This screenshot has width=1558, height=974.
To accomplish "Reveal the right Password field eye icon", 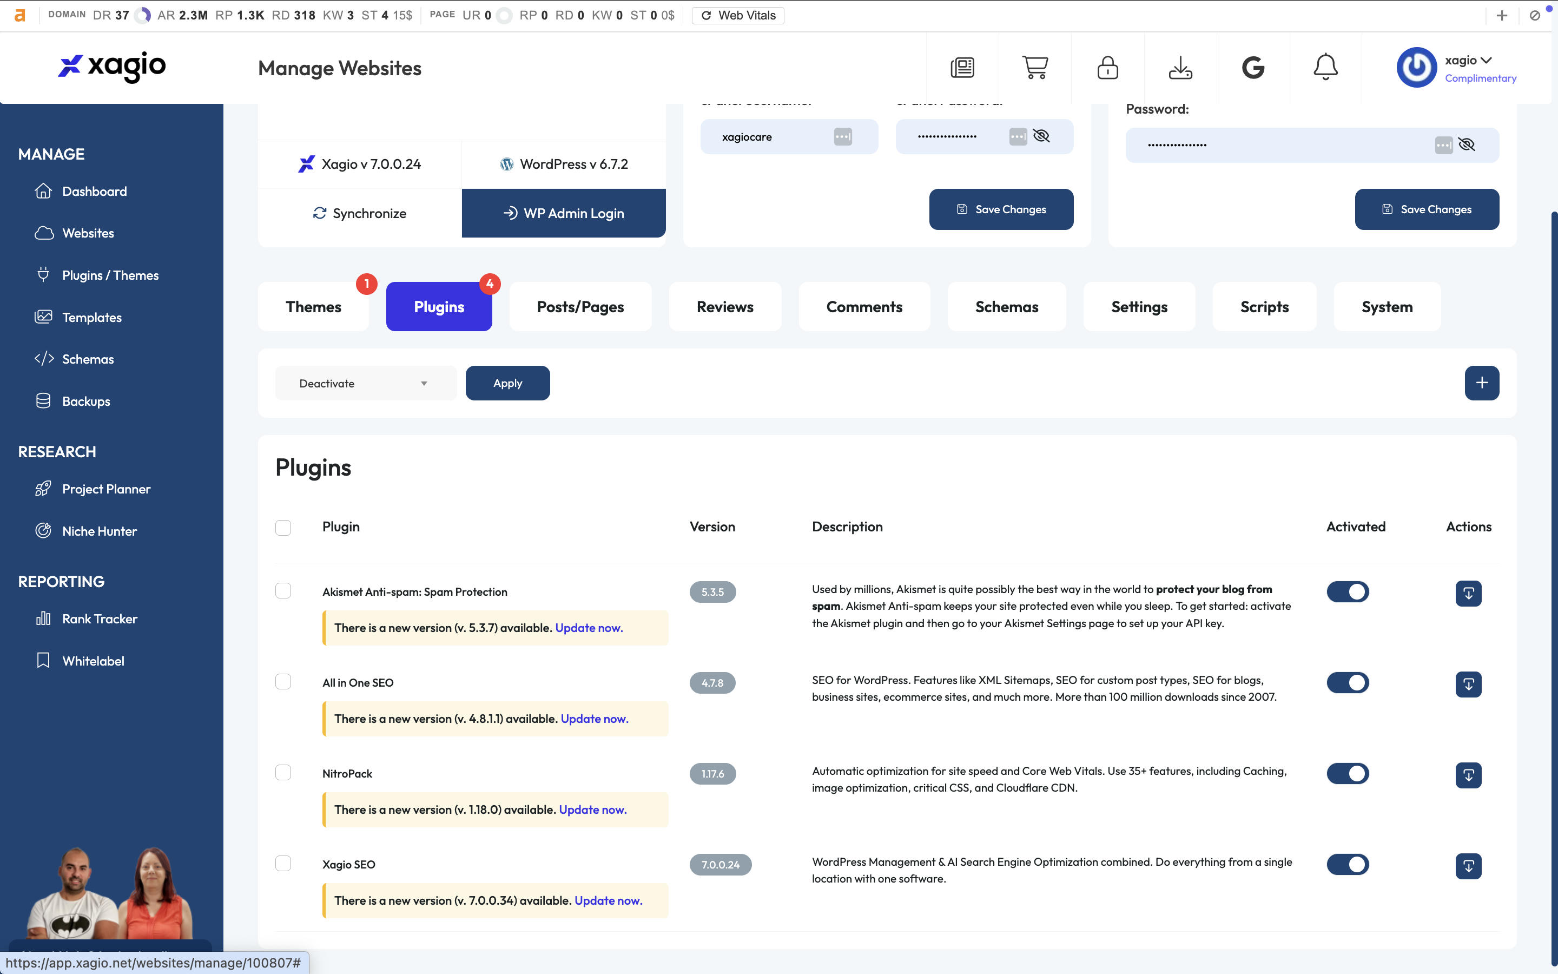I will [x=1467, y=144].
